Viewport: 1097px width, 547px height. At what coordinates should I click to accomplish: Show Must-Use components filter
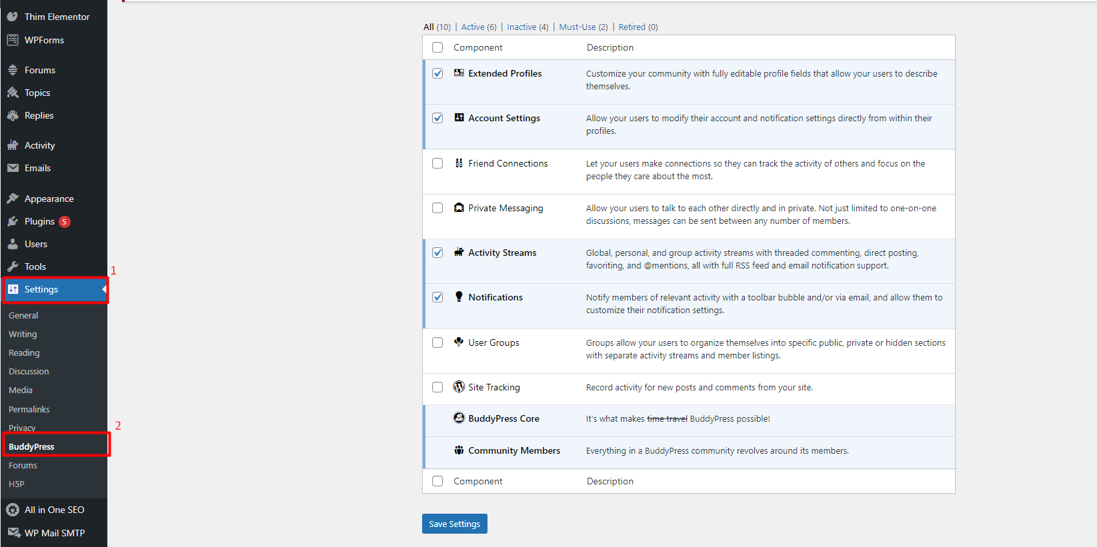(577, 27)
